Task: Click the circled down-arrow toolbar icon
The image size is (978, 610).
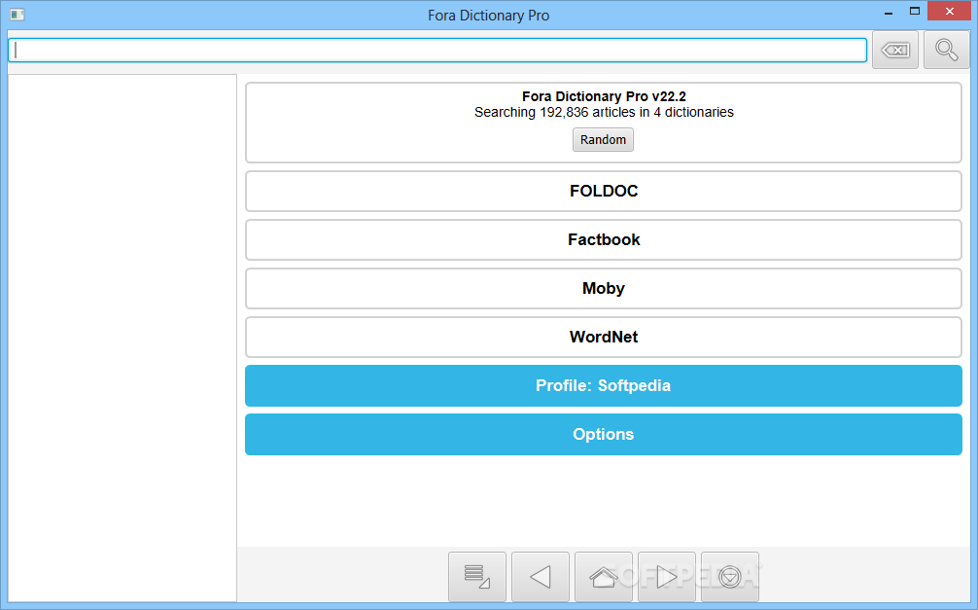Action: [730, 577]
